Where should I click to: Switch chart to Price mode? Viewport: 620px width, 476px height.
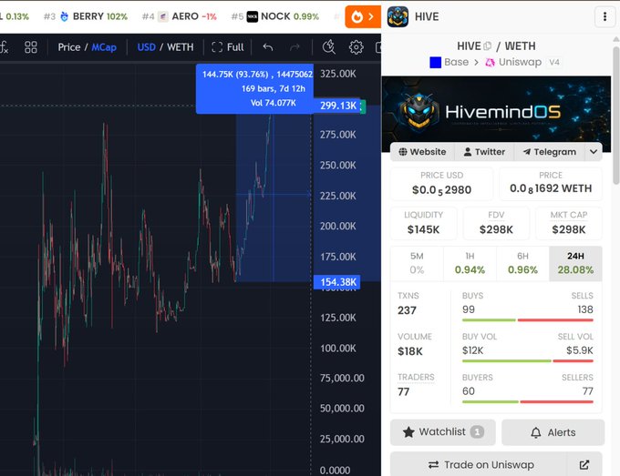tap(69, 47)
